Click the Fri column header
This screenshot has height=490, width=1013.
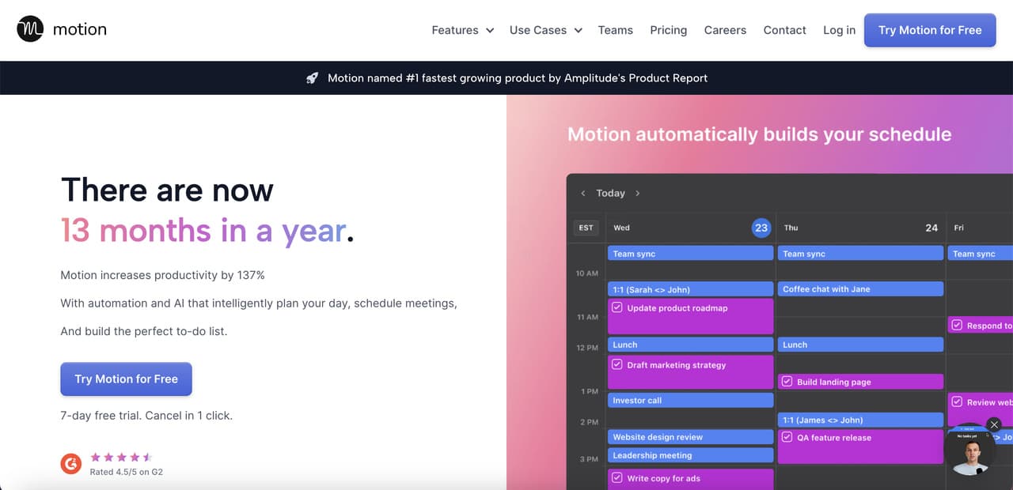pos(958,228)
